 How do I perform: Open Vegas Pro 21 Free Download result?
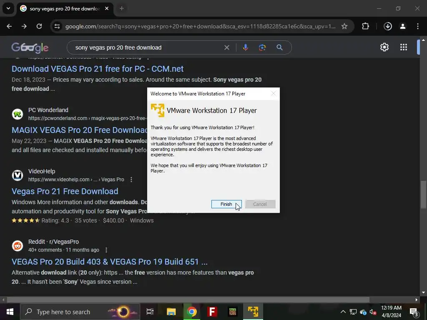65,191
